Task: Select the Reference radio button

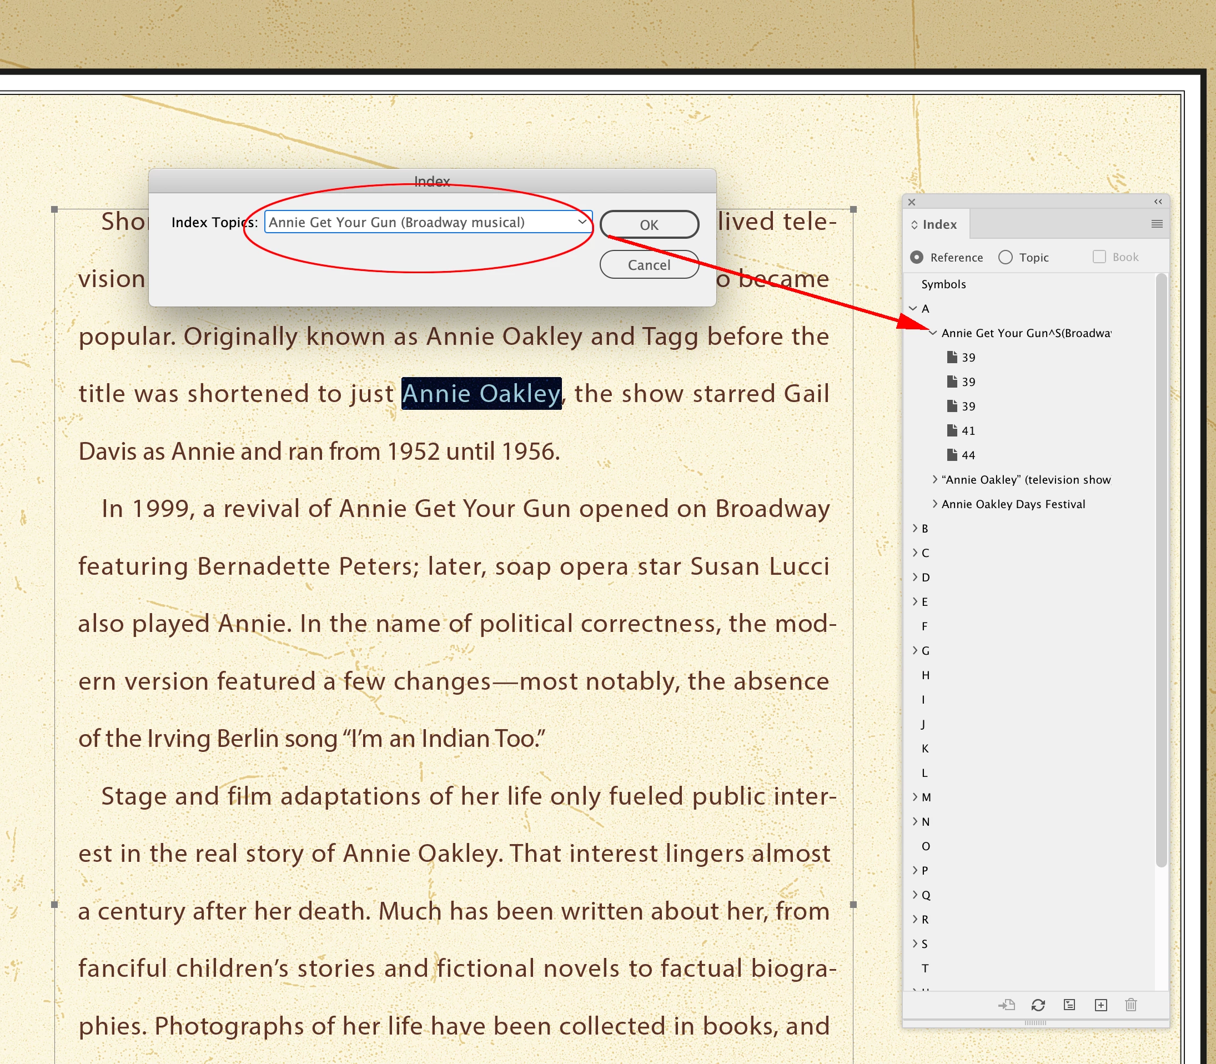Action: [x=917, y=257]
